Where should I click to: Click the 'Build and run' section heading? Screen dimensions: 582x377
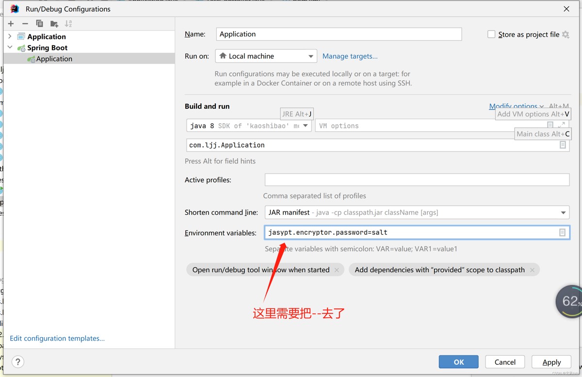click(x=207, y=106)
